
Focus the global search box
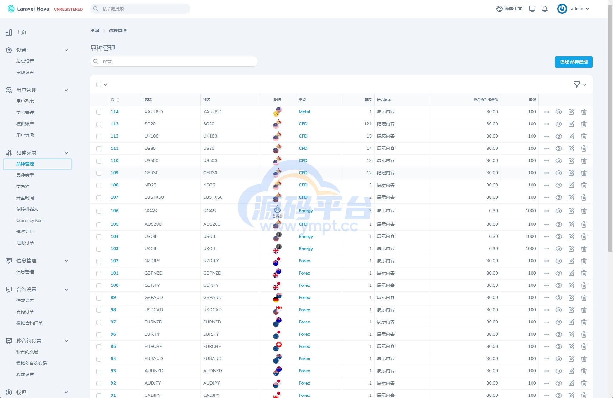pyautogui.click(x=140, y=9)
